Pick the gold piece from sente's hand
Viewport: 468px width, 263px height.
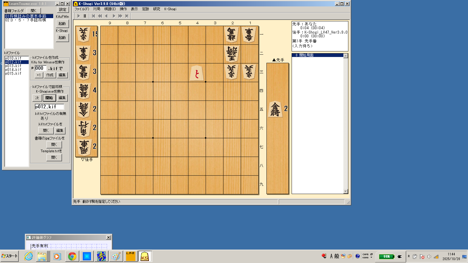[275, 109]
